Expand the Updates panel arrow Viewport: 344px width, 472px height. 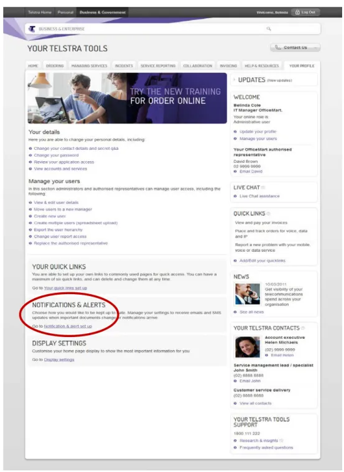click(235, 80)
